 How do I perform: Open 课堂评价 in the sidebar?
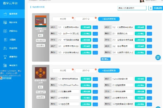click(12, 57)
